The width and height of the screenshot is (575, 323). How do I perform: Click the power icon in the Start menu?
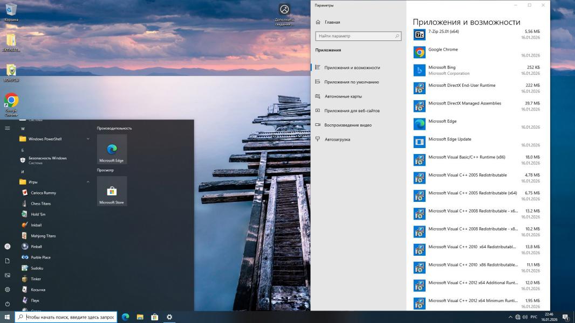tap(8, 304)
